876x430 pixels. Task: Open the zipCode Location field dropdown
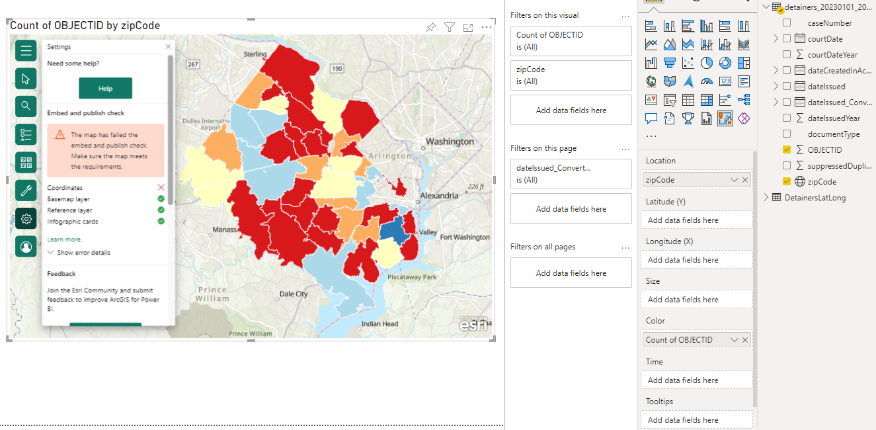click(734, 180)
